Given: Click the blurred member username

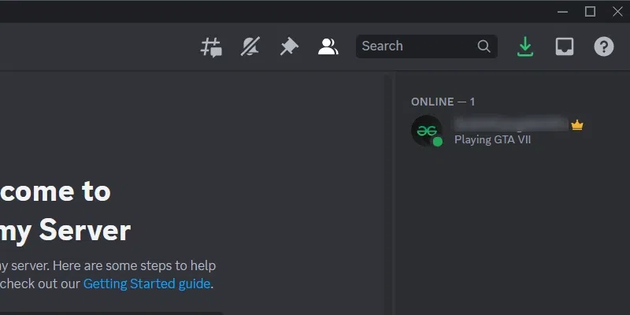Looking at the screenshot, I should pyautogui.click(x=511, y=124).
